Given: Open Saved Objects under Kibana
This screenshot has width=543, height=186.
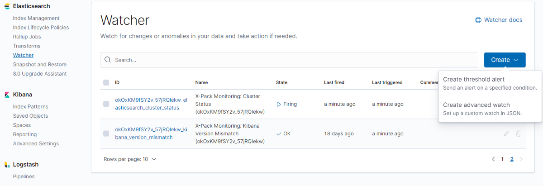Looking at the screenshot, I should click(x=30, y=116).
